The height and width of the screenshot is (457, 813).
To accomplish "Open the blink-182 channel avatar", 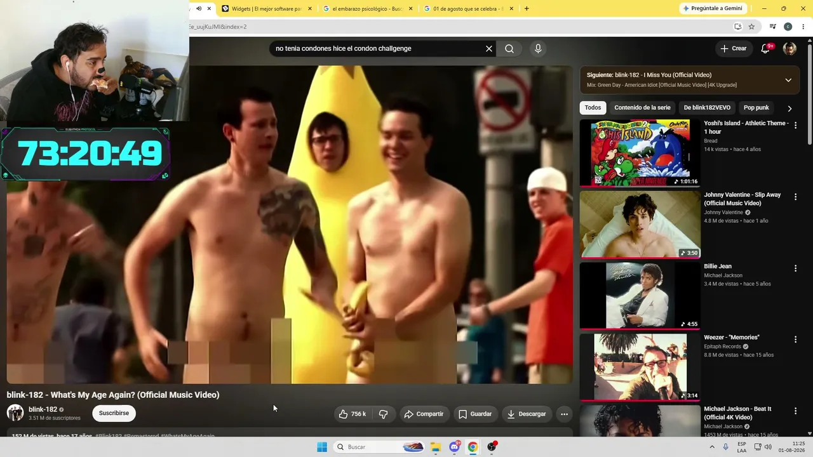I will click(x=15, y=413).
